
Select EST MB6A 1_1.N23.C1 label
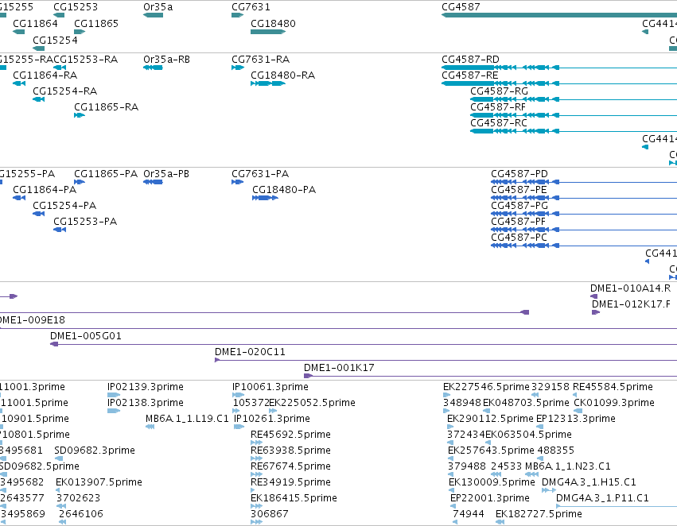click(x=568, y=466)
